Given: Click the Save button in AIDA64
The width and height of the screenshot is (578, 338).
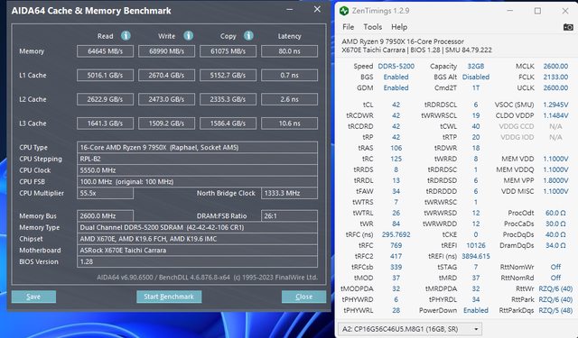Looking at the screenshot, I should point(33,297).
